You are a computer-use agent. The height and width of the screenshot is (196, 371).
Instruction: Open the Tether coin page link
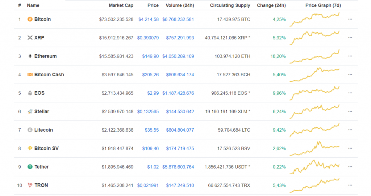click(42, 167)
